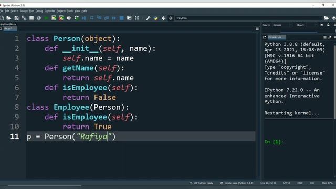The width and height of the screenshot is (336, 189).
Task: Open the Help Source Console dropdown
Action: (x=282, y=25)
